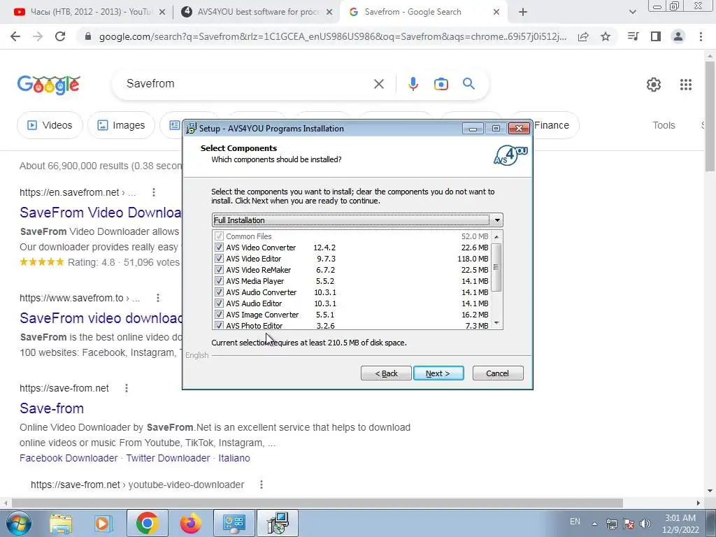Open the Italiano sublink
Viewport: 716px width, 537px height.
234,458
